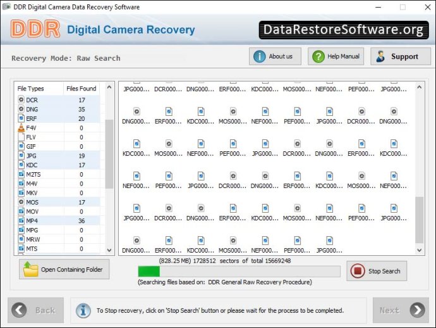
Task: Select the M4V file type icon
Action: pos(21,184)
